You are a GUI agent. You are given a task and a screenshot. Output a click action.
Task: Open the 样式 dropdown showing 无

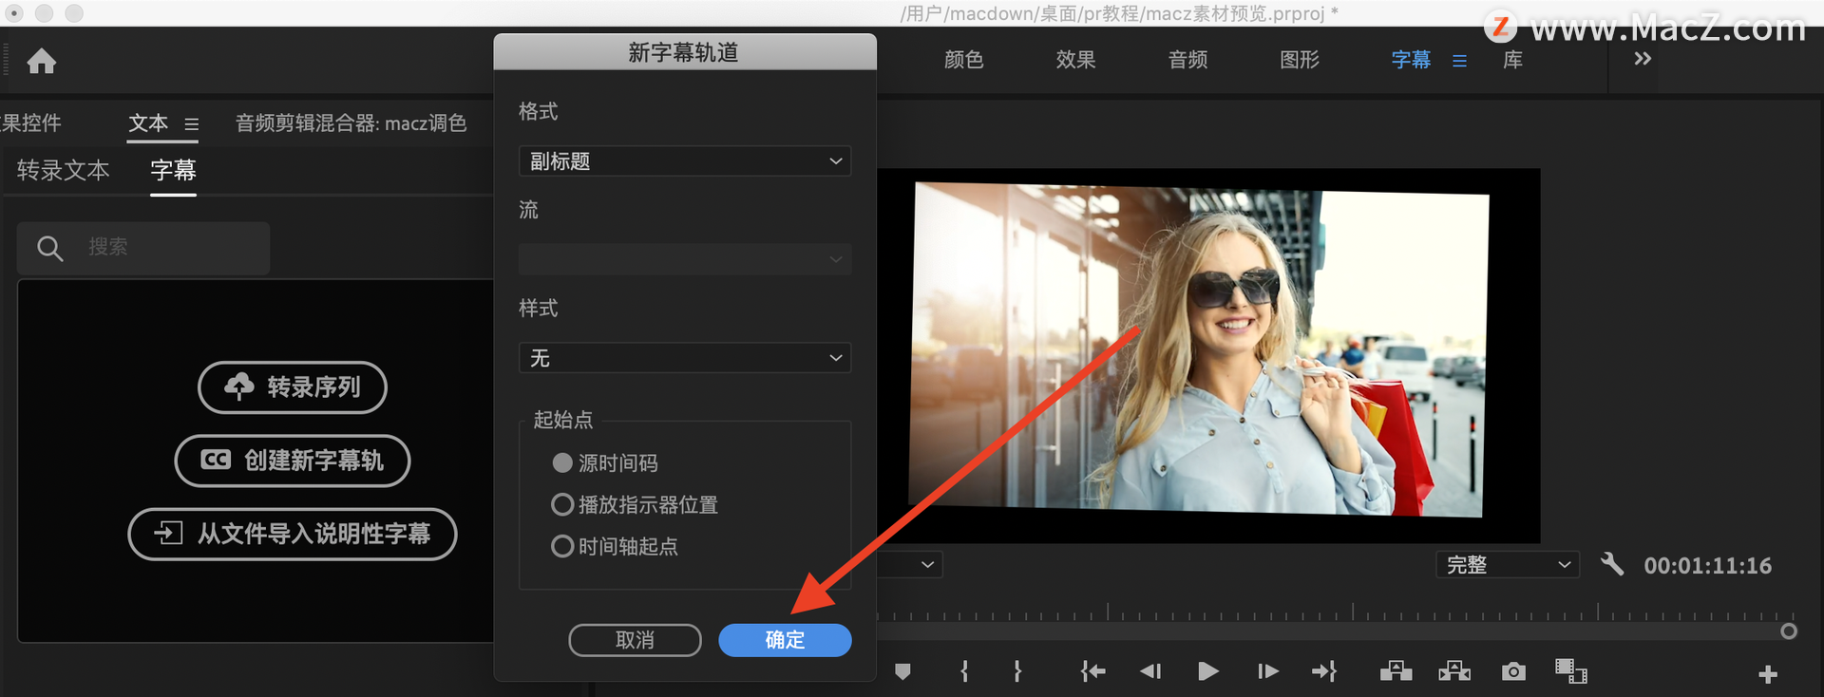(x=685, y=358)
